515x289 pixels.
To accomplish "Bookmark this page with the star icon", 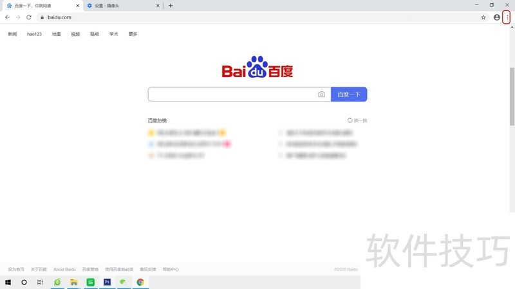I will [483, 17].
